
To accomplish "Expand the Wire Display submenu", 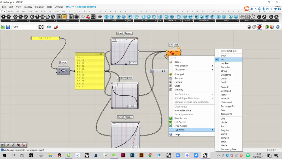I will tap(192, 66).
